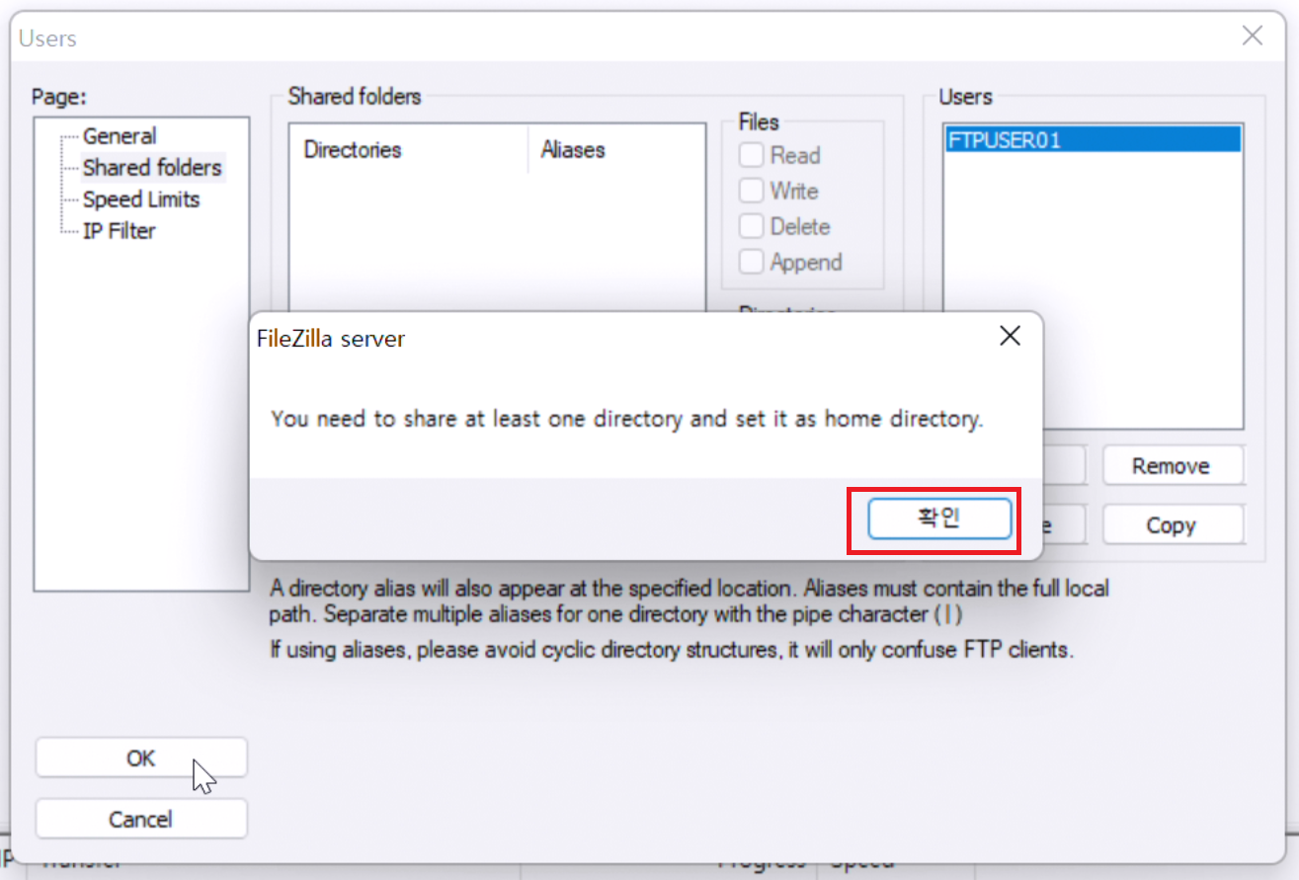Screen dimensions: 1299x880
Task: Toggle the Append files checkbox
Action: 753,262
